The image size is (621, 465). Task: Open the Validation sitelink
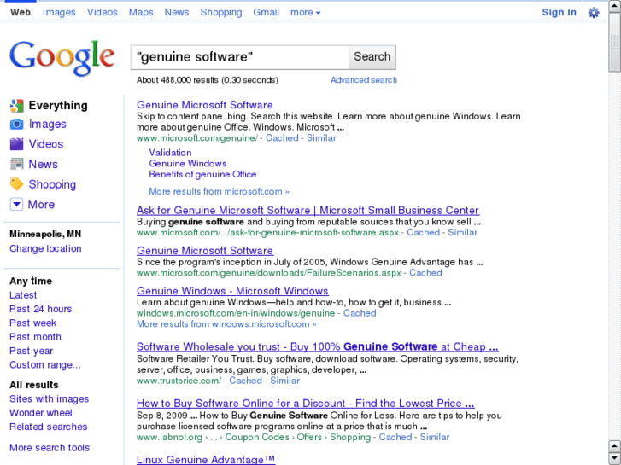[170, 153]
